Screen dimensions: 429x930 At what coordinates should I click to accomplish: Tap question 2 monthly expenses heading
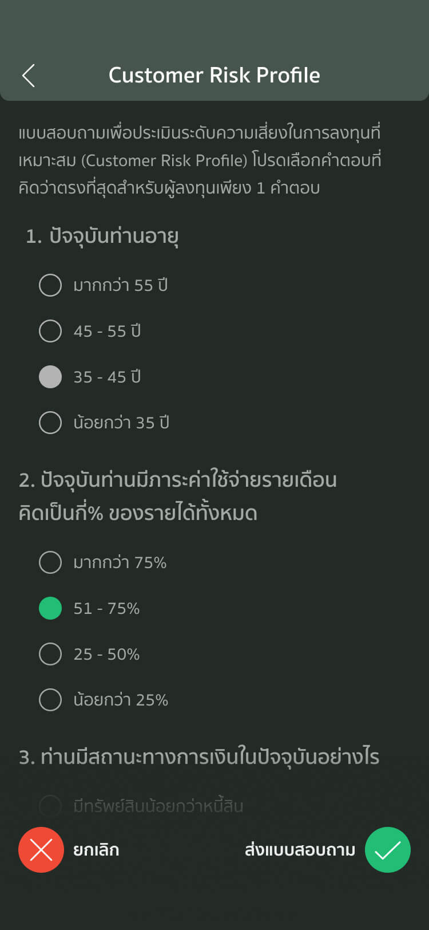(177, 496)
